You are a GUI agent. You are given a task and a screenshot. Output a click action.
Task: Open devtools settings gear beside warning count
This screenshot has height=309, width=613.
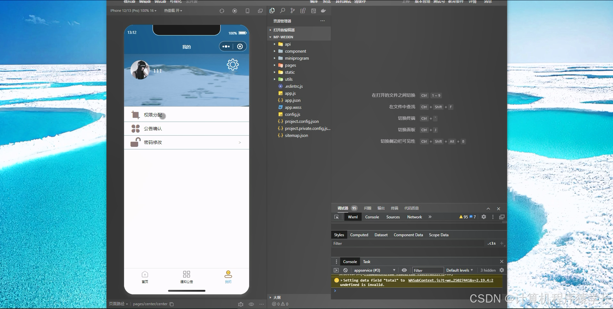coord(484,217)
